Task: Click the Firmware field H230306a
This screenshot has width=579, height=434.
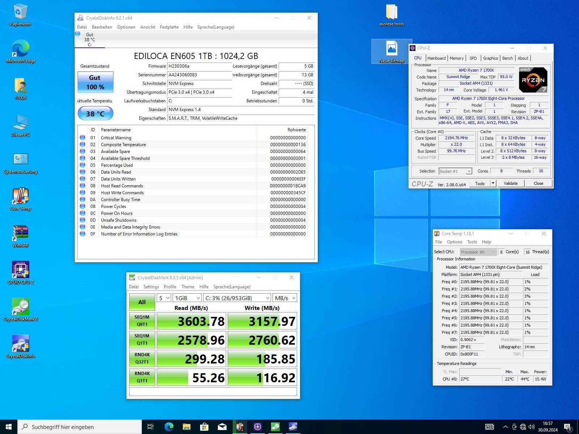Action: coord(199,66)
